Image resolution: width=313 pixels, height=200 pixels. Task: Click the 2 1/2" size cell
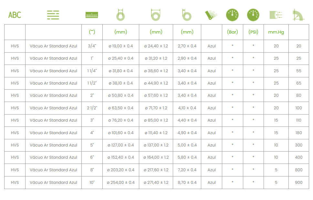point(92,108)
